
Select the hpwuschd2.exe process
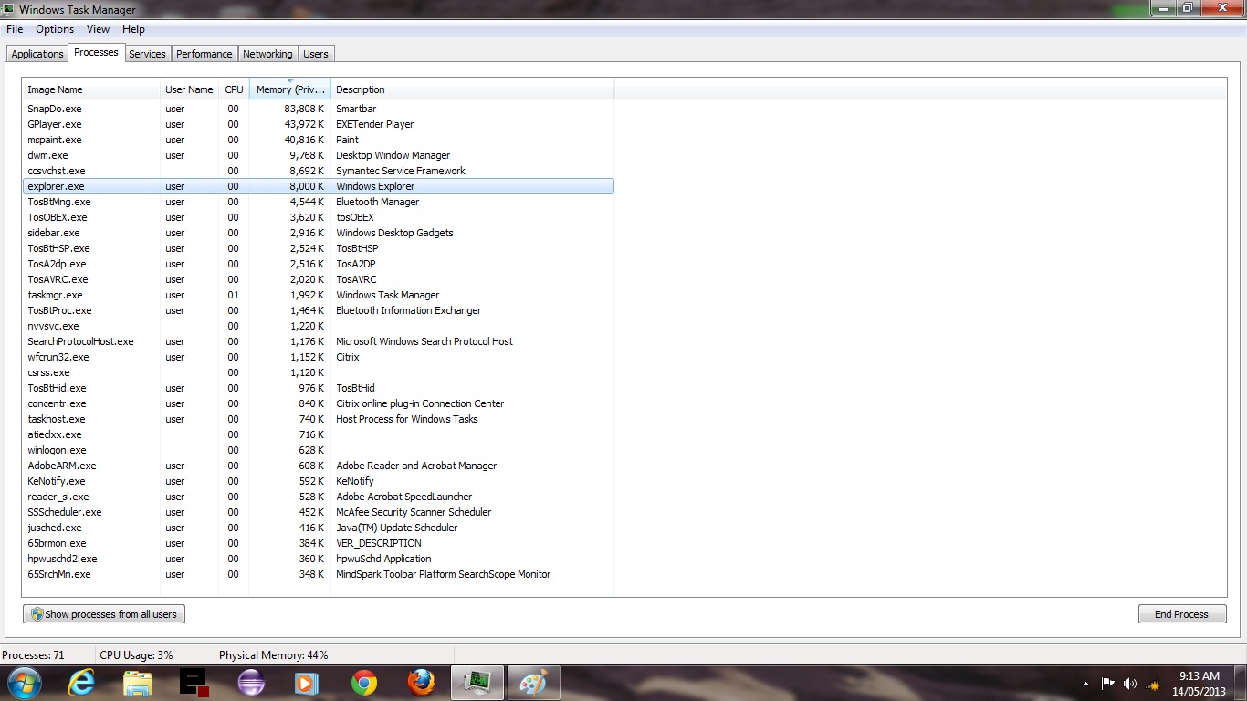[319, 559]
